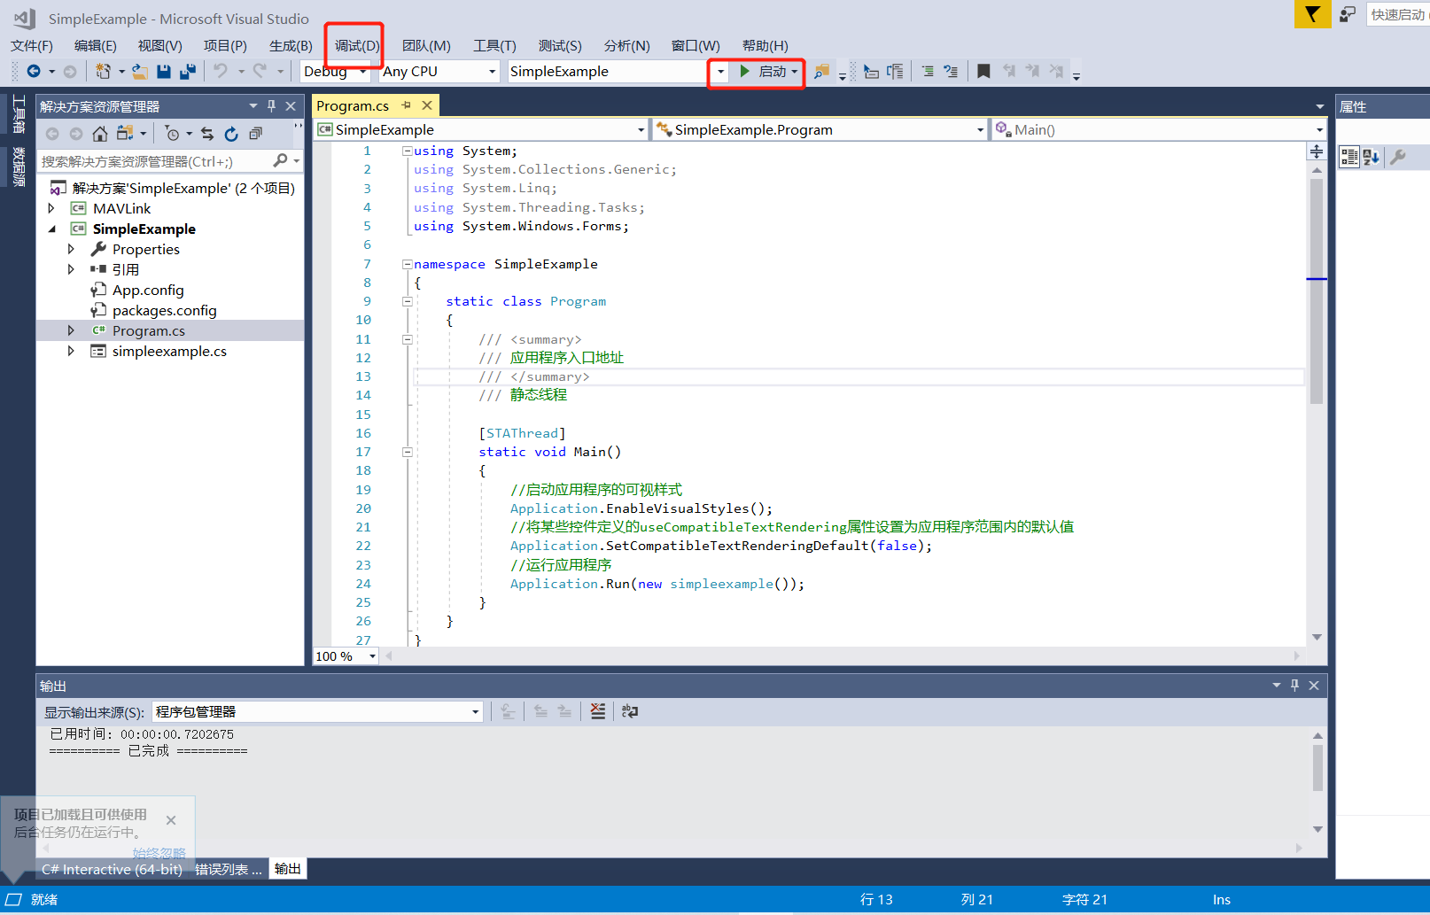Open the Debug solution configuration dropdown
1430x915 pixels.
[x=362, y=71]
